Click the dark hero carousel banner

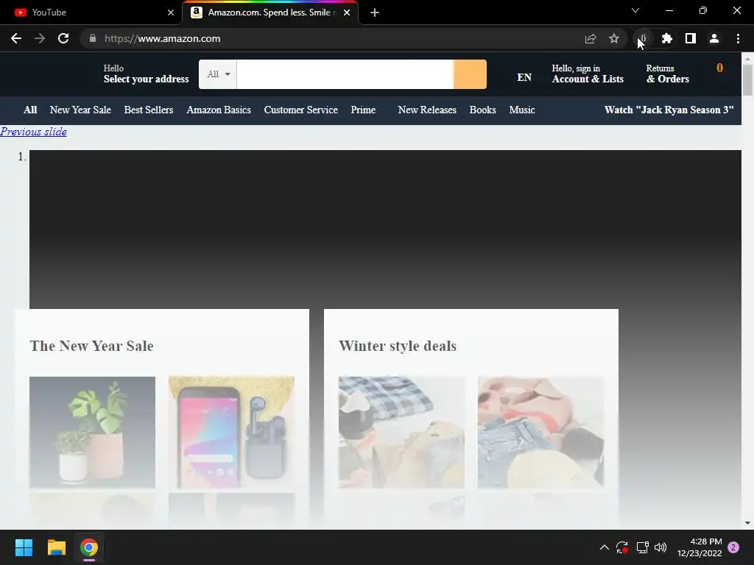pyautogui.click(x=385, y=230)
